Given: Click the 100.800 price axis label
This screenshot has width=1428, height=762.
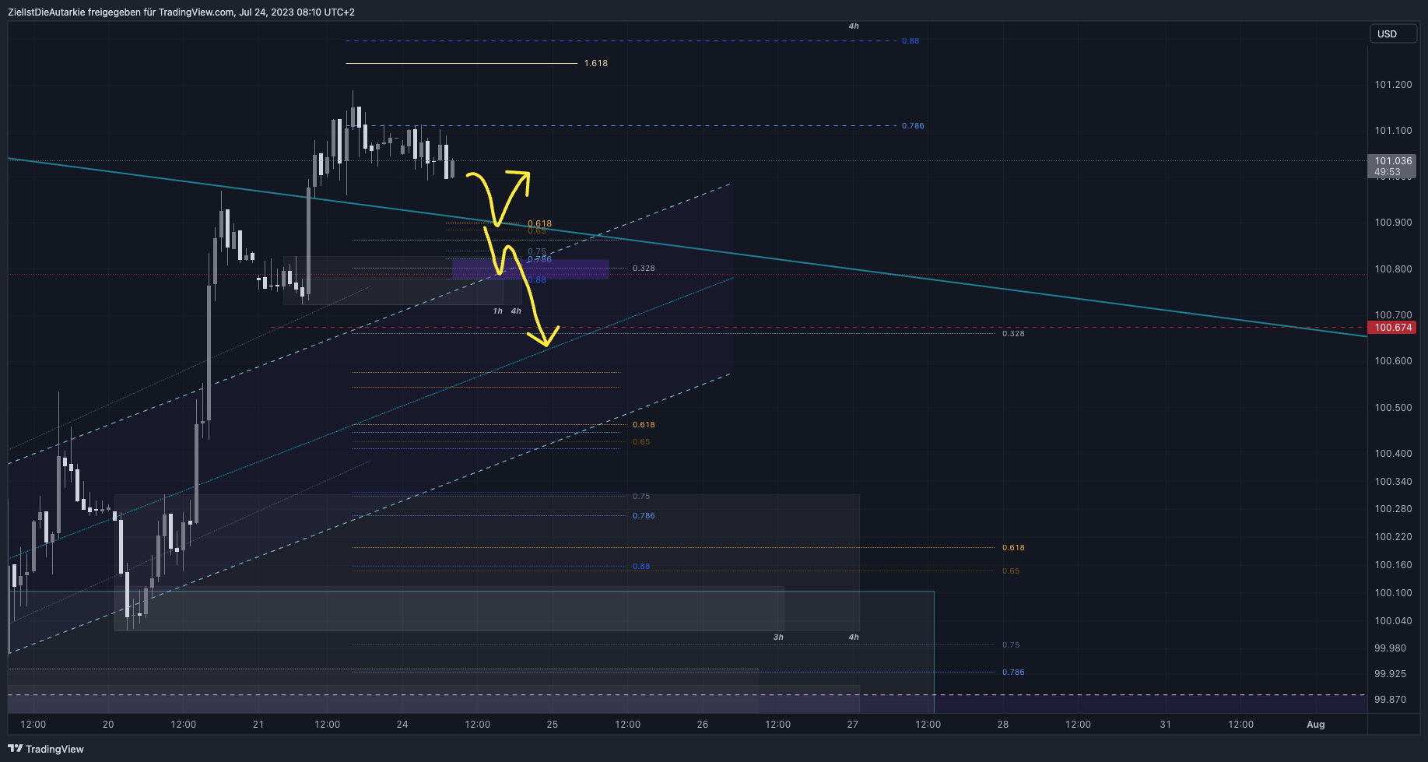Looking at the screenshot, I should coord(1393,269).
